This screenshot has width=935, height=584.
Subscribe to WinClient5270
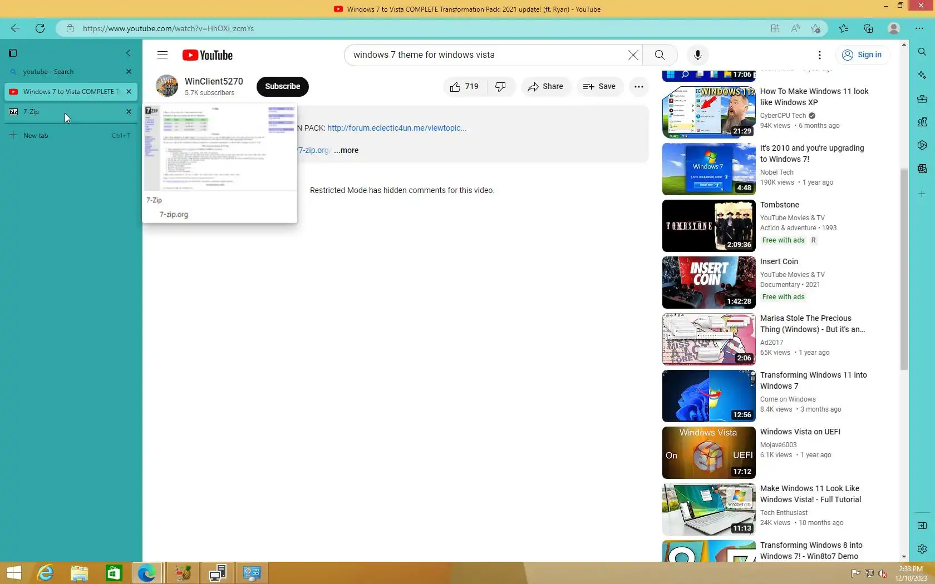(x=283, y=86)
